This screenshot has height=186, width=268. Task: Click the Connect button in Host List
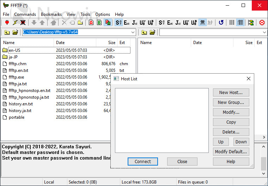[x=143, y=162]
